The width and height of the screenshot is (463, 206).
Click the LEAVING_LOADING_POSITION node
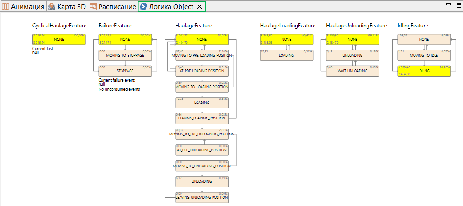pyautogui.click(x=202, y=118)
